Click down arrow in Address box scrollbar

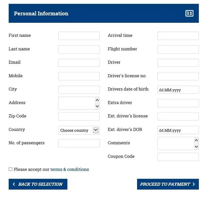(x=97, y=106)
